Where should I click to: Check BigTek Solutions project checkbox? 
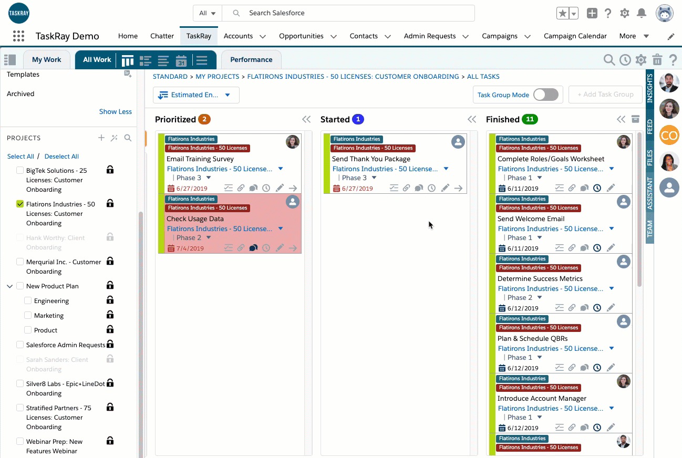(20, 170)
